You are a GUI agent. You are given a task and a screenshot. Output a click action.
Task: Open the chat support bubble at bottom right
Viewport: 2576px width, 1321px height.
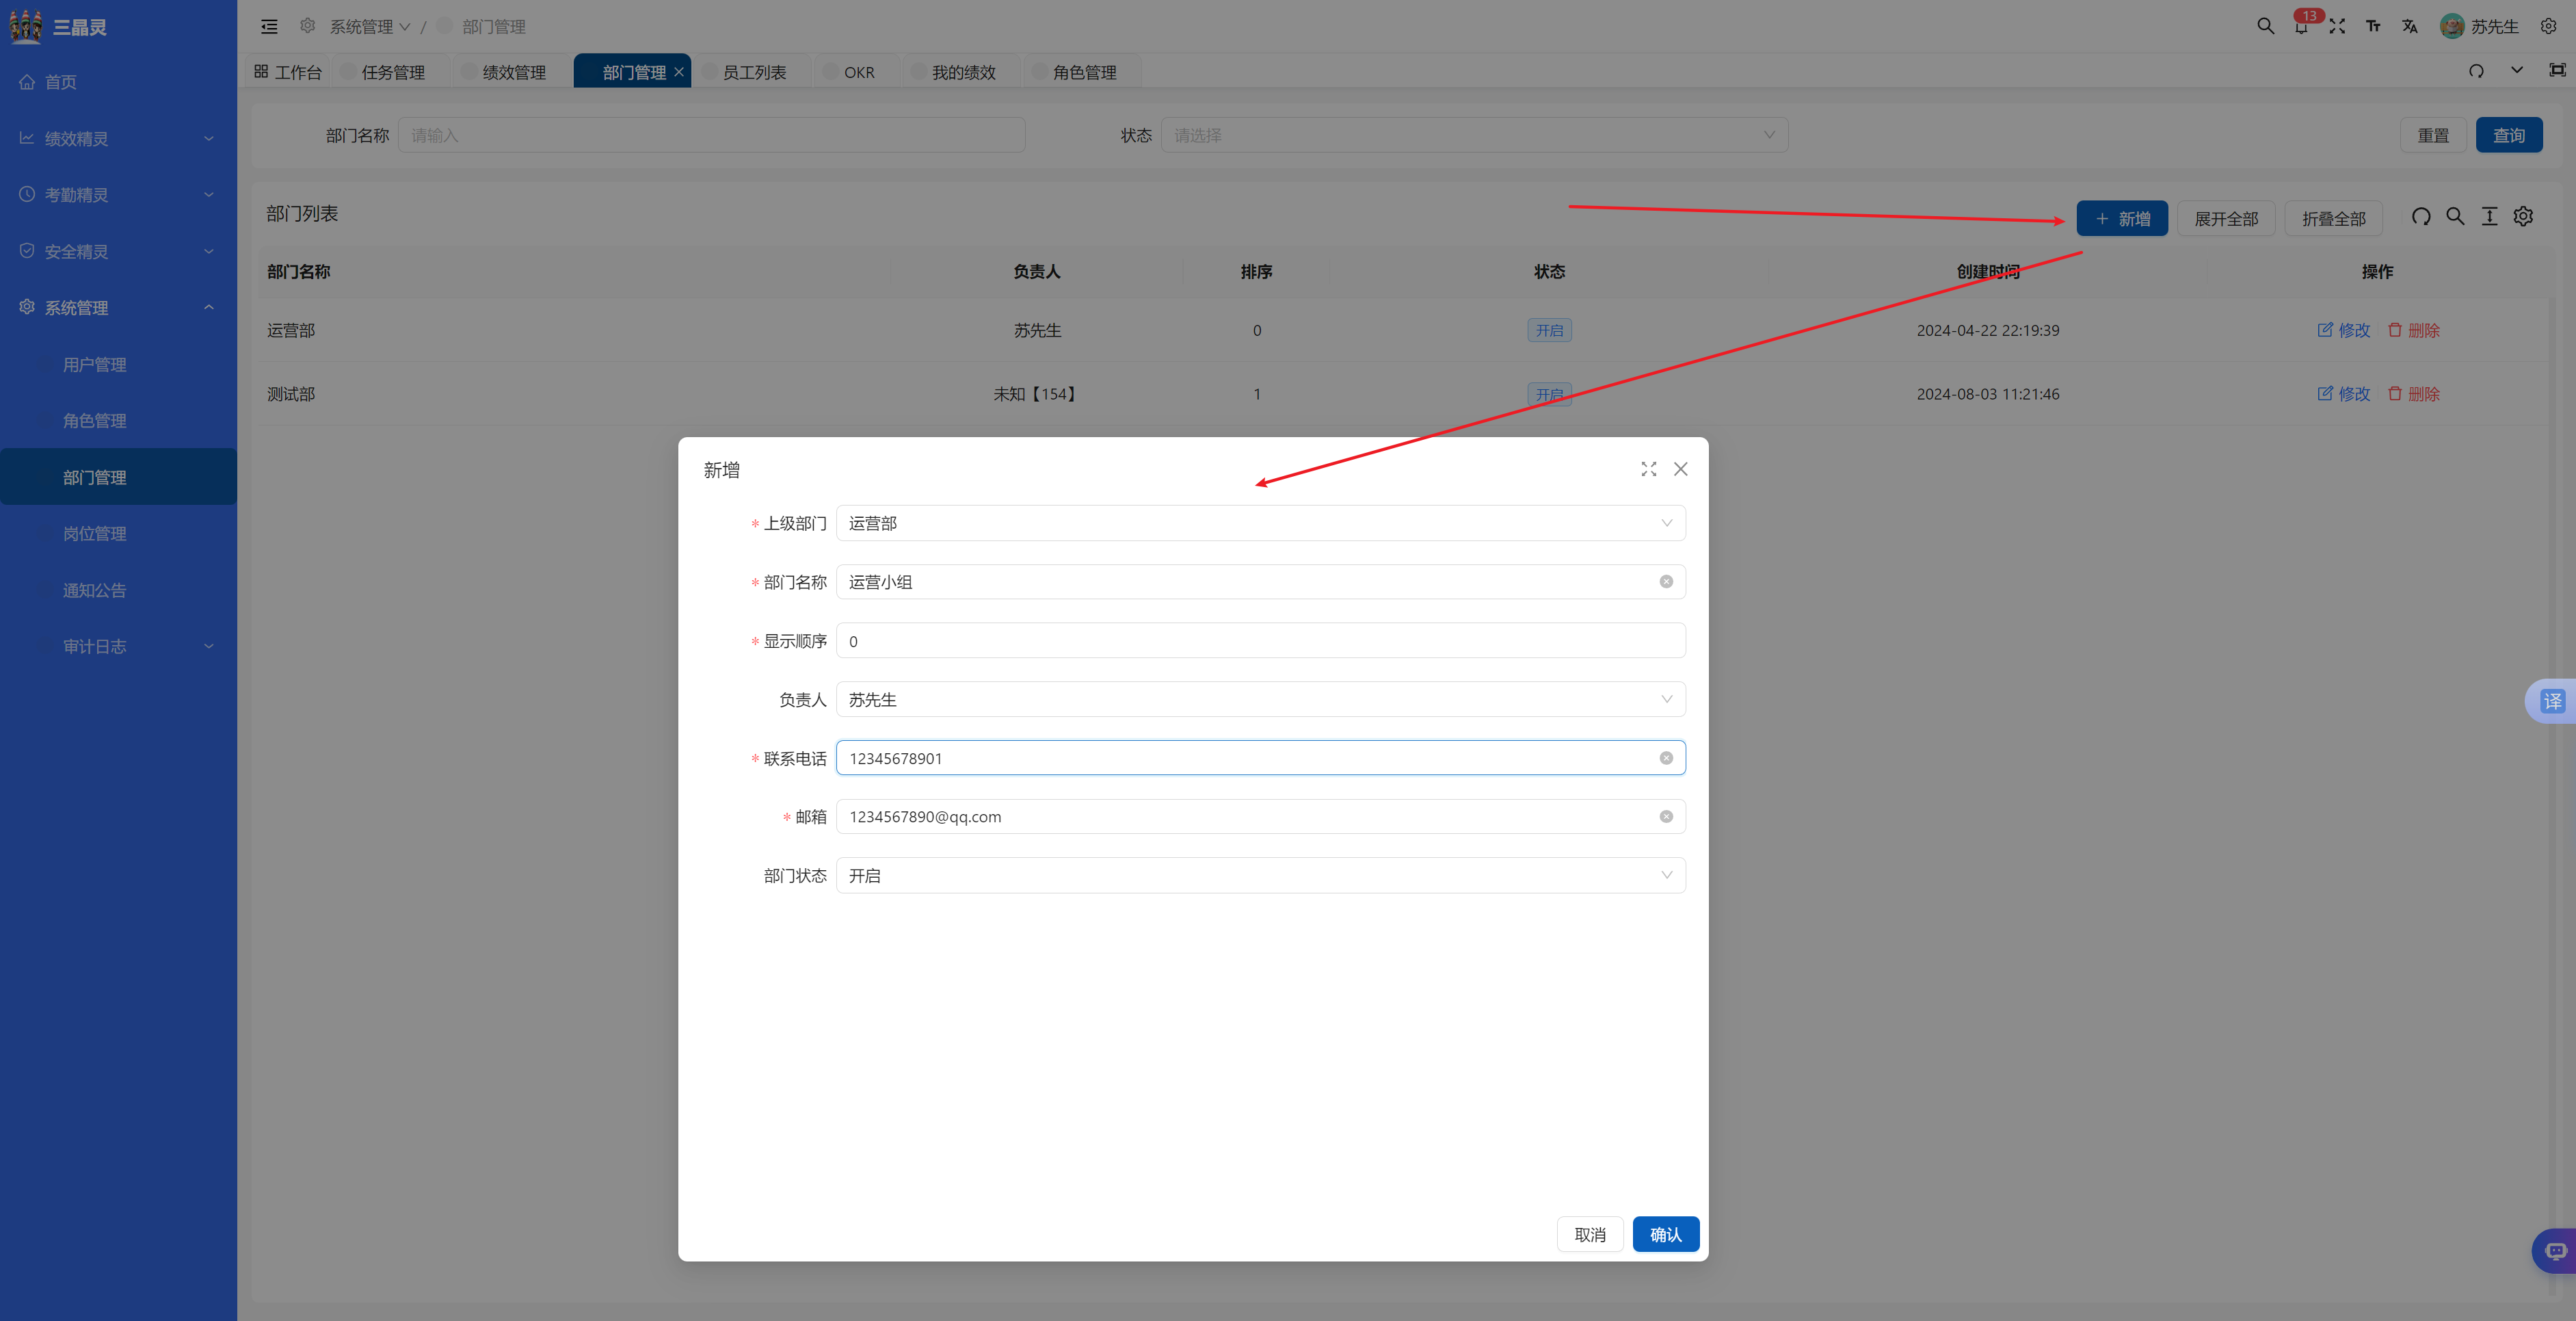[x=2555, y=1251]
